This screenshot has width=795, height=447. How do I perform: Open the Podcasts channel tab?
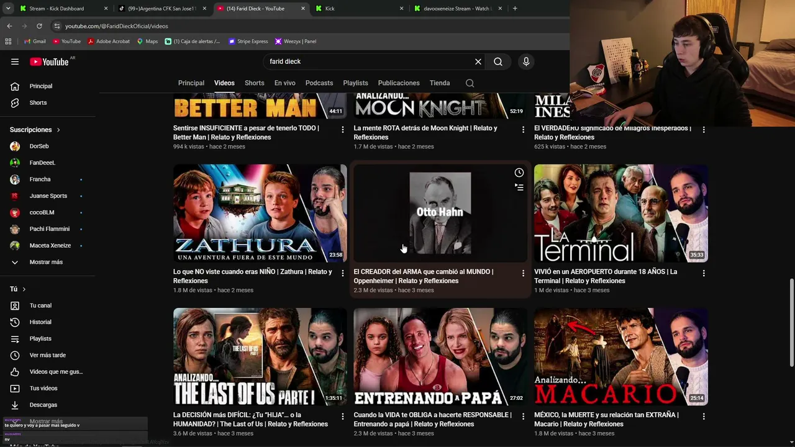click(x=319, y=83)
